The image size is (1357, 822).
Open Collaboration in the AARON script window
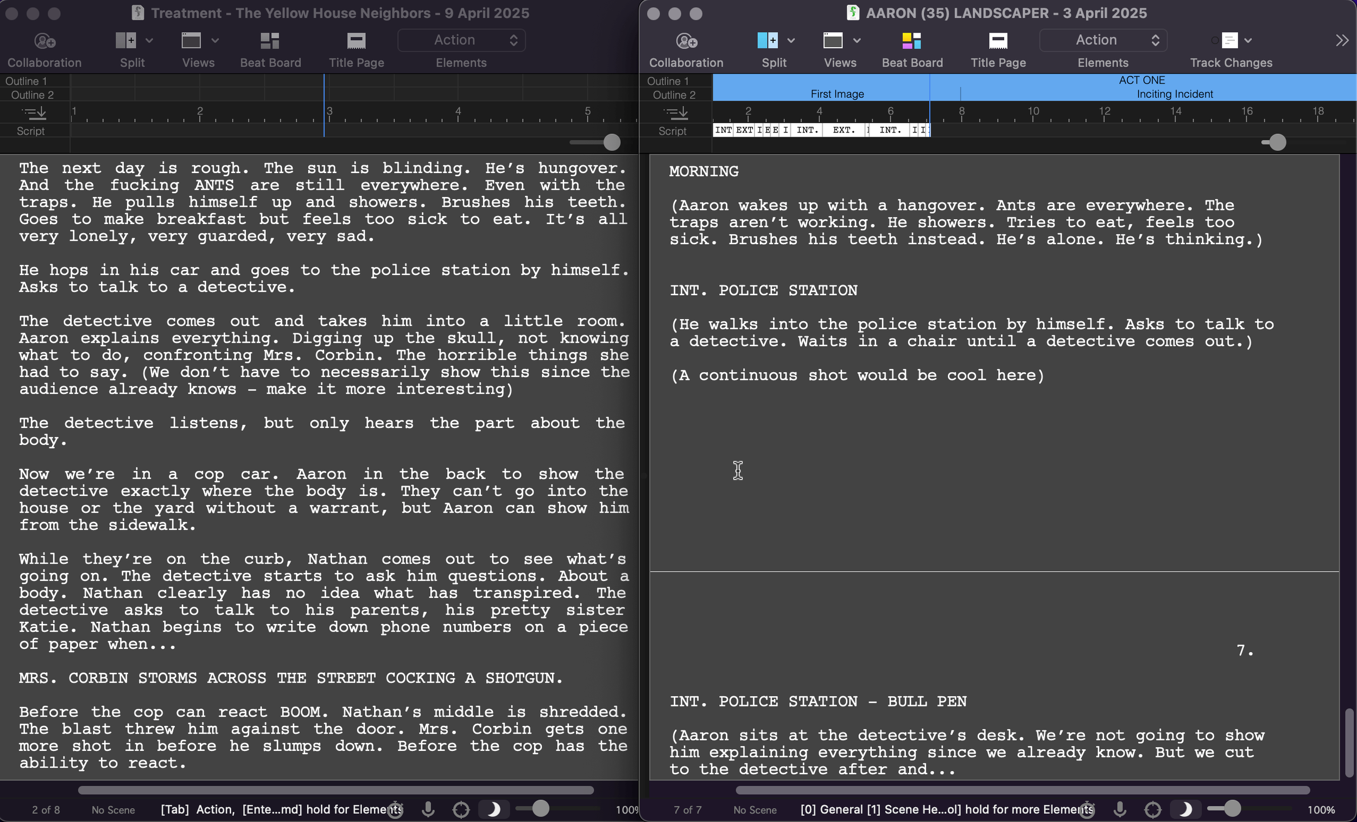pyautogui.click(x=686, y=41)
